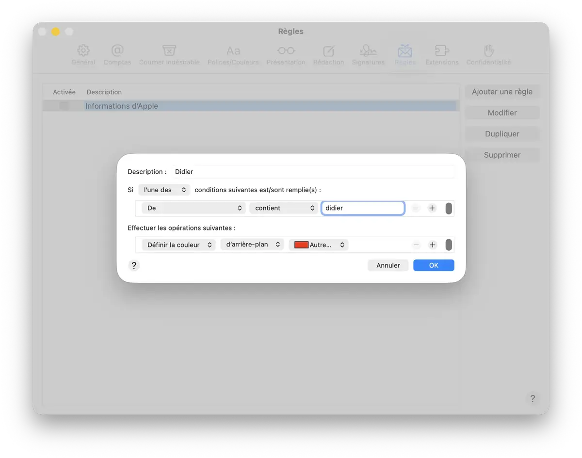Image resolution: width=582 pixels, height=458 pixels.
Task: Select the Confidentialité hand icon
Action: [488, 54]
